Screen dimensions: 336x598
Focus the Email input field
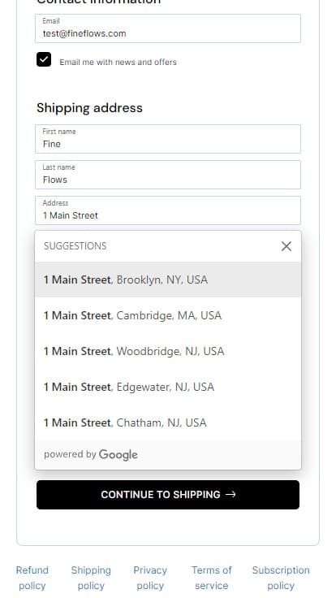(168, 28)
